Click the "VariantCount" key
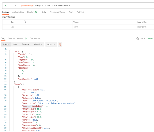 click(x=30, y=125)
